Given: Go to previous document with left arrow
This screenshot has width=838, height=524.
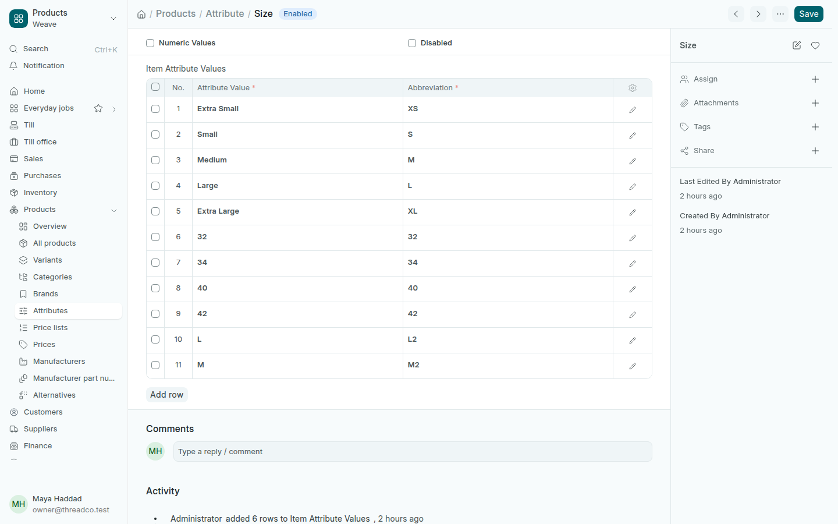Looking at the screenshot, I should point(736,14).
